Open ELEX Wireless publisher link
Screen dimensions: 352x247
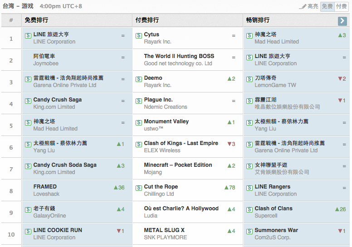pos(162,150)
